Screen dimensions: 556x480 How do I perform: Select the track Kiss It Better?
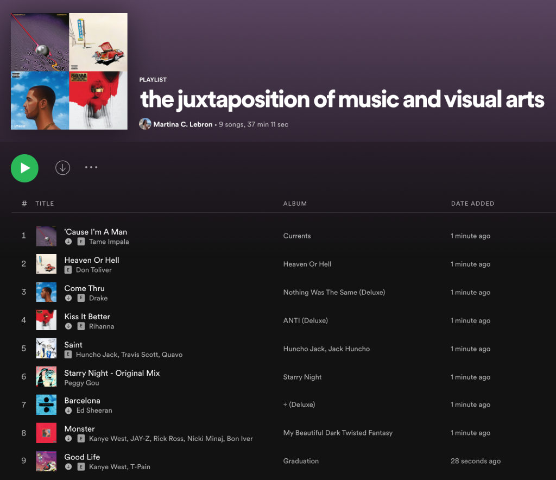[x=87, y=317]
